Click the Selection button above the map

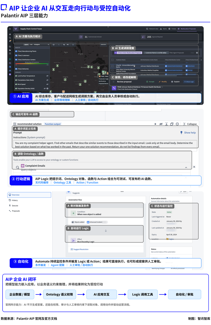pyautogui.click(x=103, y=44)
